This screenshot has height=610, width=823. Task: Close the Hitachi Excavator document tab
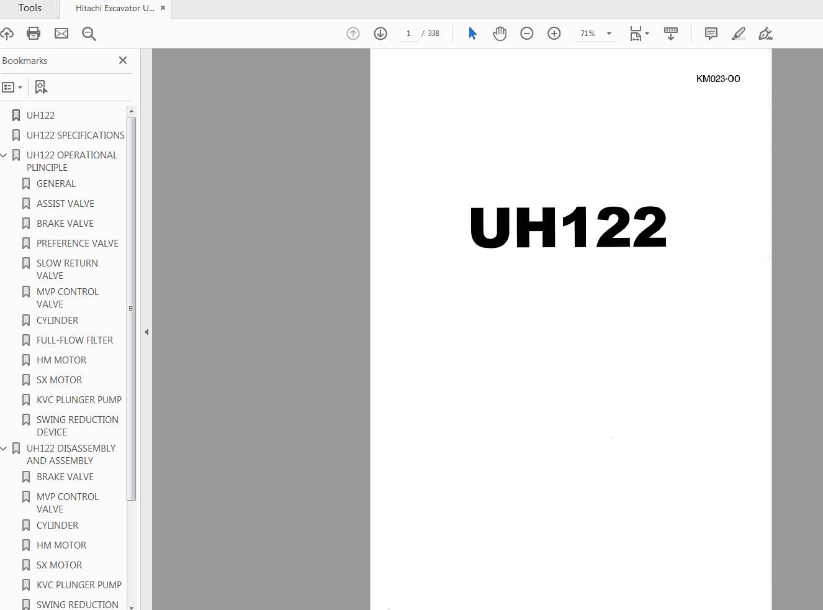[x=163, y=8]
